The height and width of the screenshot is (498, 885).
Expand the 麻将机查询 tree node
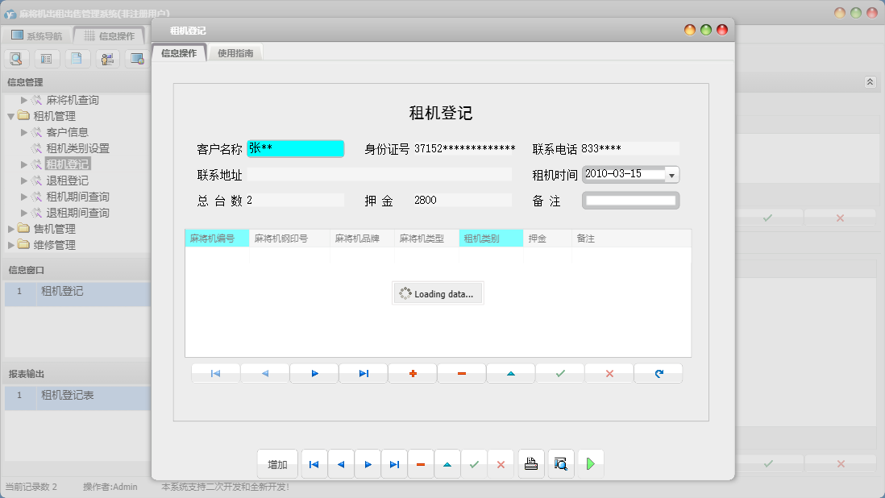point(23,99)
